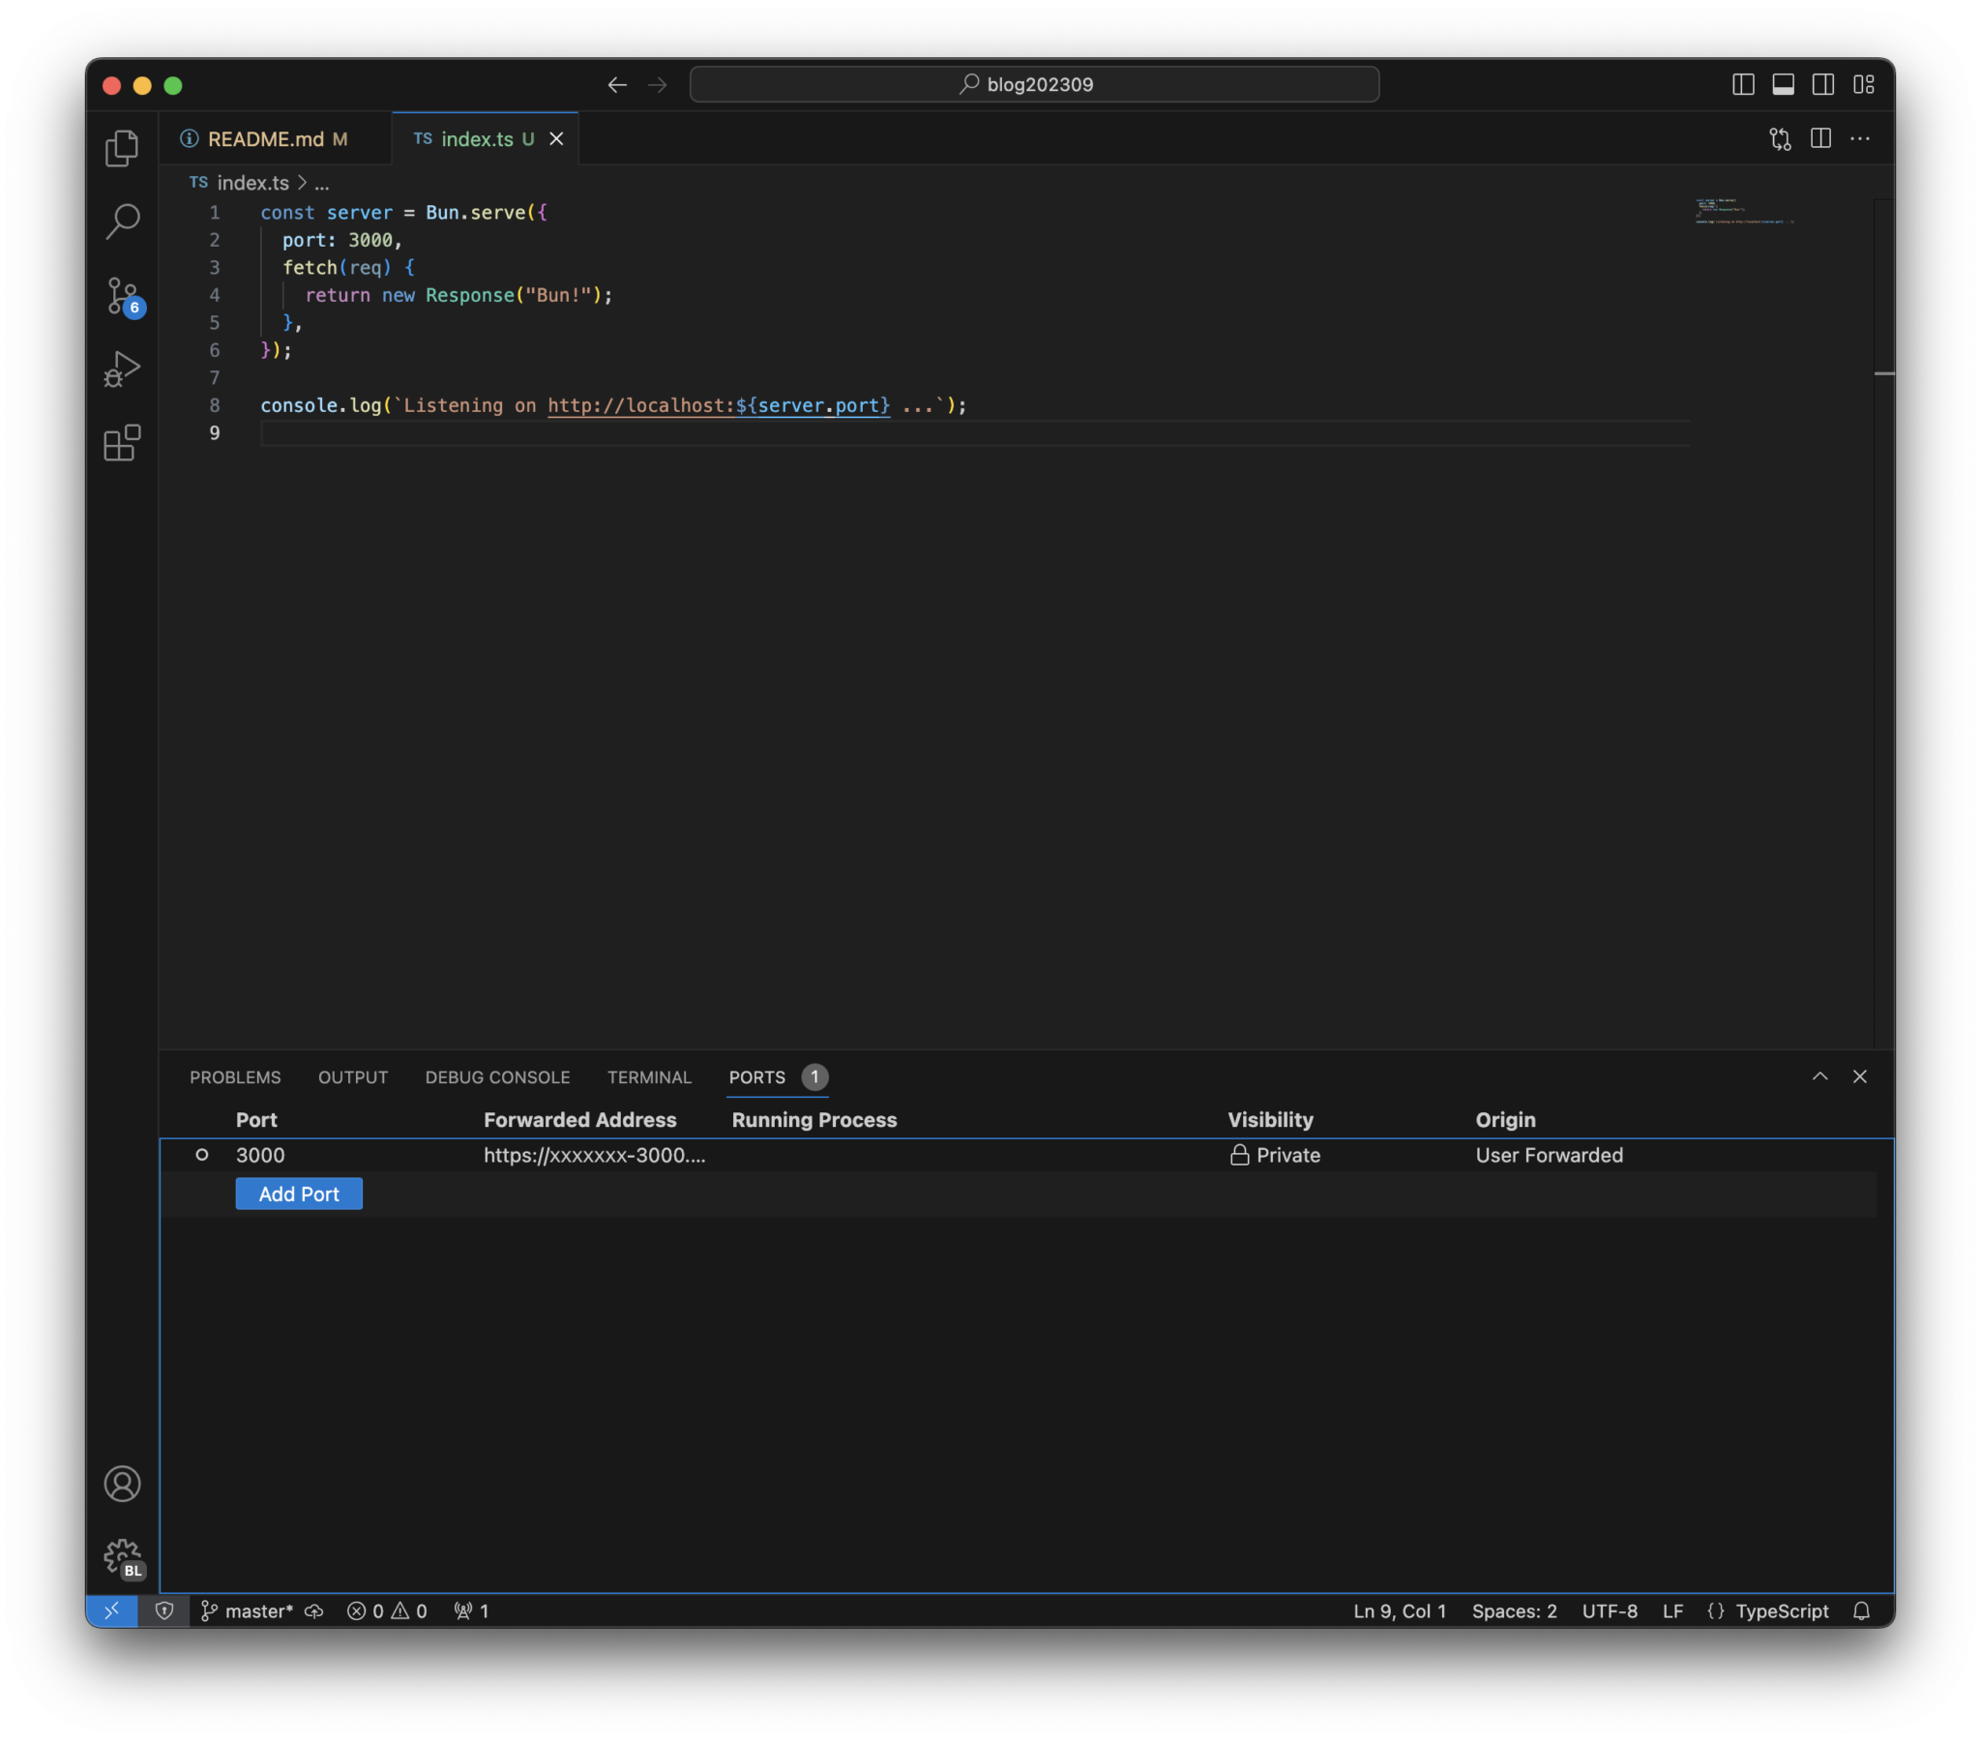Open the Explorer view in activity bar

pyautogui.click(x=122, y=148)
